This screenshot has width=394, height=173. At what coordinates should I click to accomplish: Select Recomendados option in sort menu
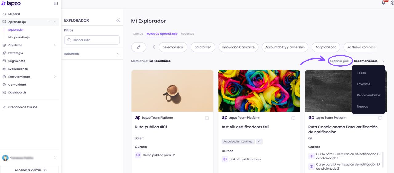tap(368, 95)
